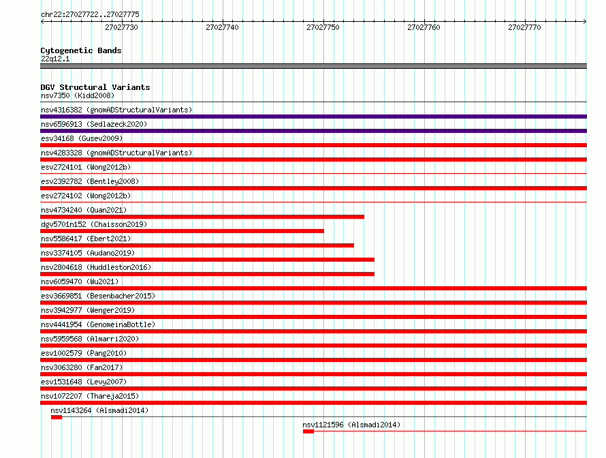
Task: Open the nsv6059470 (Wu2021) label
Action: point(80,281)
